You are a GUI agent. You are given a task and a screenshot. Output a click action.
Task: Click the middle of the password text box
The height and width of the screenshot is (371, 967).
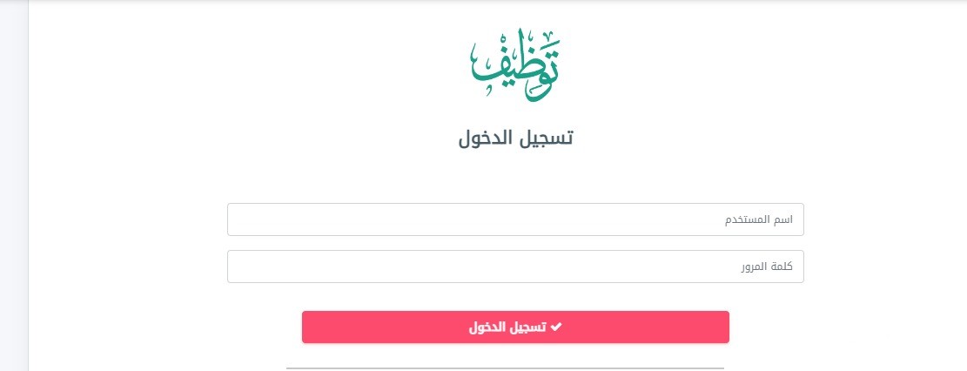click(515, 266)
